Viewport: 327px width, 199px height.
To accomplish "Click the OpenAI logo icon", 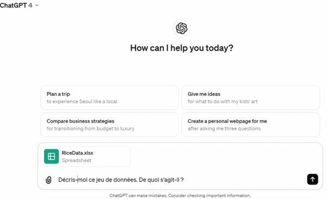I will click(x=181, y=28).
